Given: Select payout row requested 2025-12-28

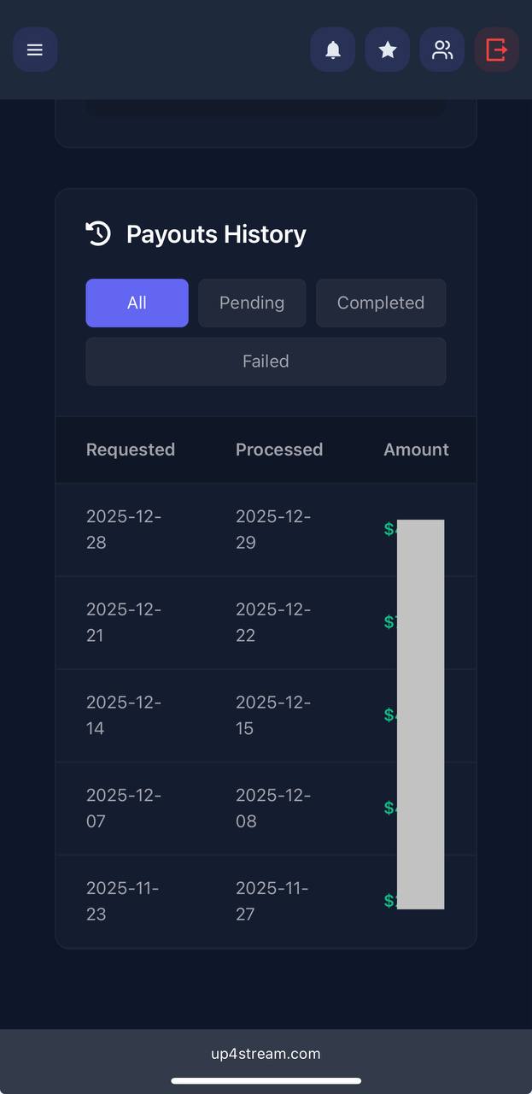Looking at the screenshot, I should click(266, 530).
